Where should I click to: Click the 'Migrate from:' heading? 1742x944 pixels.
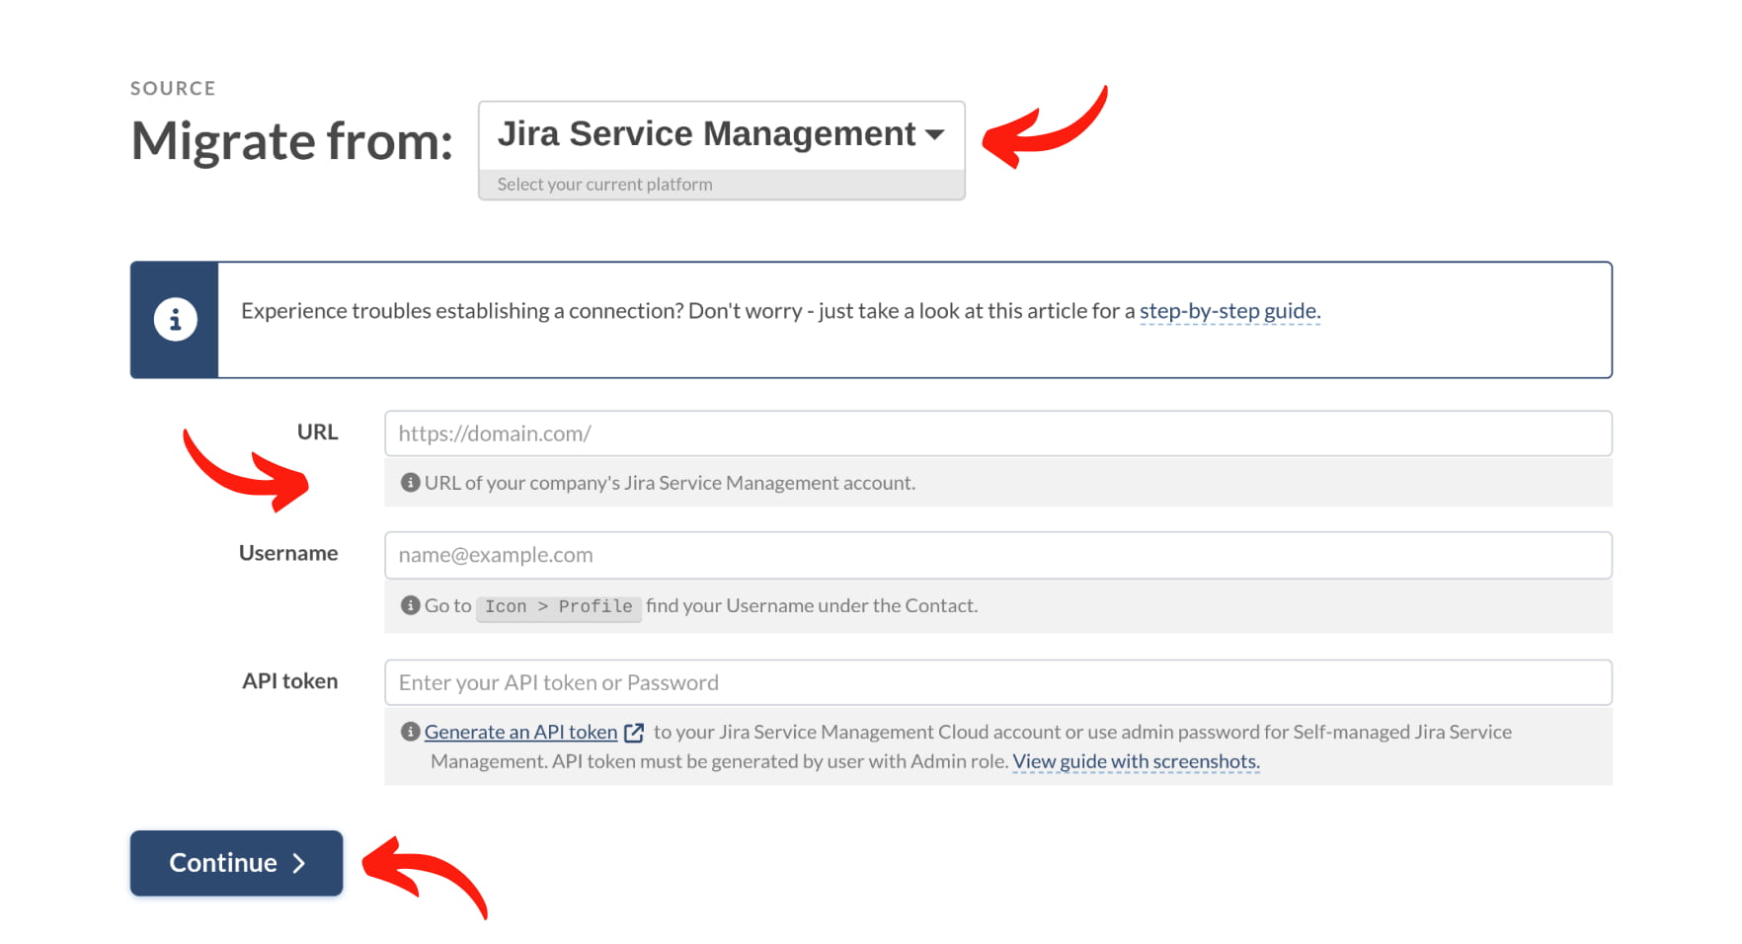point(291,141)
